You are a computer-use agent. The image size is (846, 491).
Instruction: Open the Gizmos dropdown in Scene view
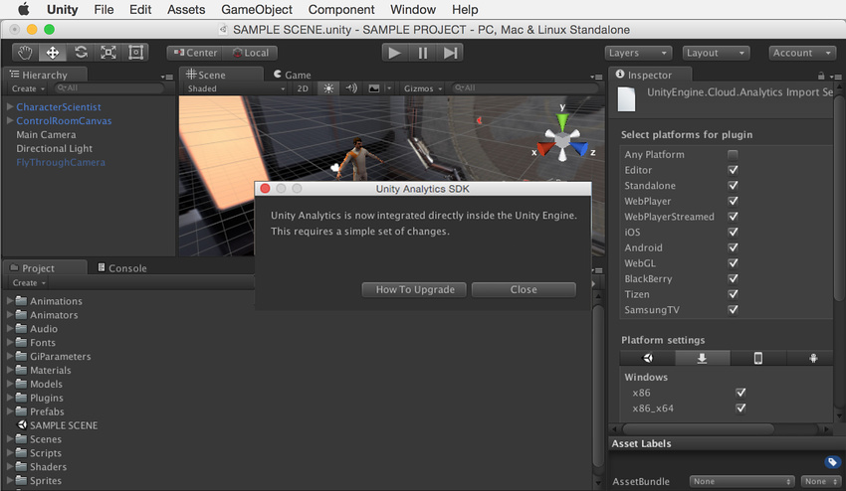coord(423,88)
